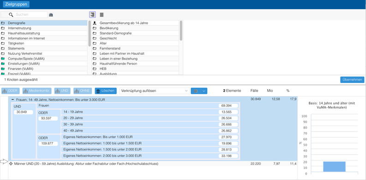Select the 14 - 19 Jahre row
Image resolution: width=366 pixels, height=180 pixels.
coord(150,112)
